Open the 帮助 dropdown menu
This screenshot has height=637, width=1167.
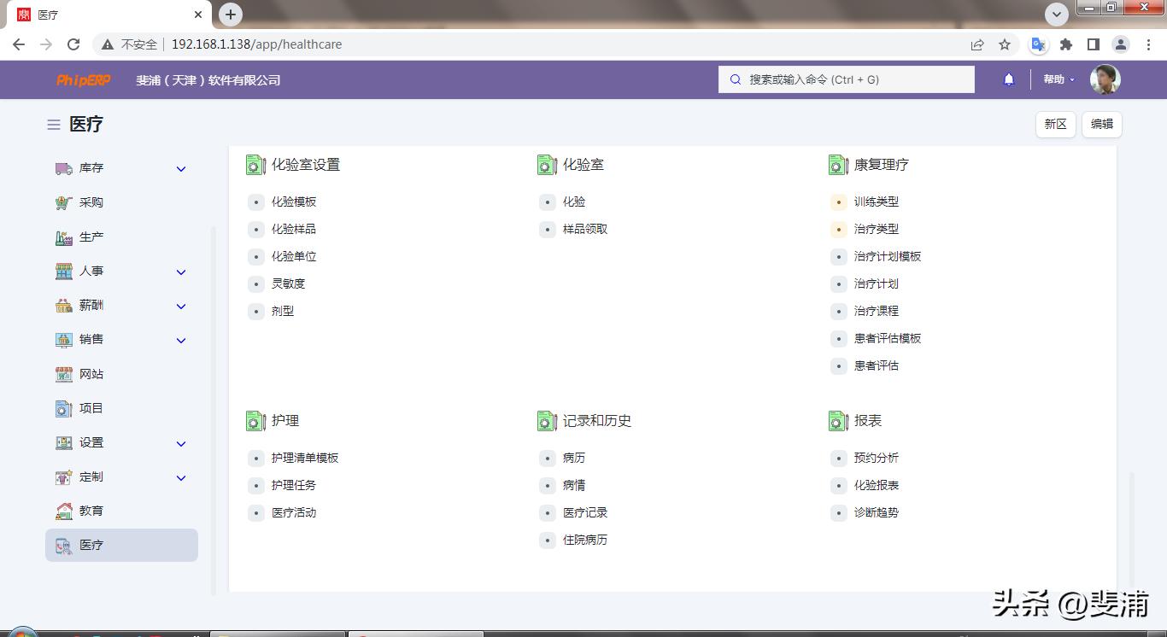pyautogui.click(x=1059, y=79)
